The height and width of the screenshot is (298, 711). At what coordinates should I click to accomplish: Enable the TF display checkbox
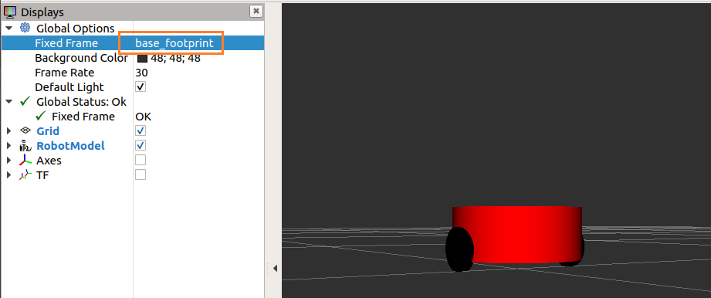[141, 174]
